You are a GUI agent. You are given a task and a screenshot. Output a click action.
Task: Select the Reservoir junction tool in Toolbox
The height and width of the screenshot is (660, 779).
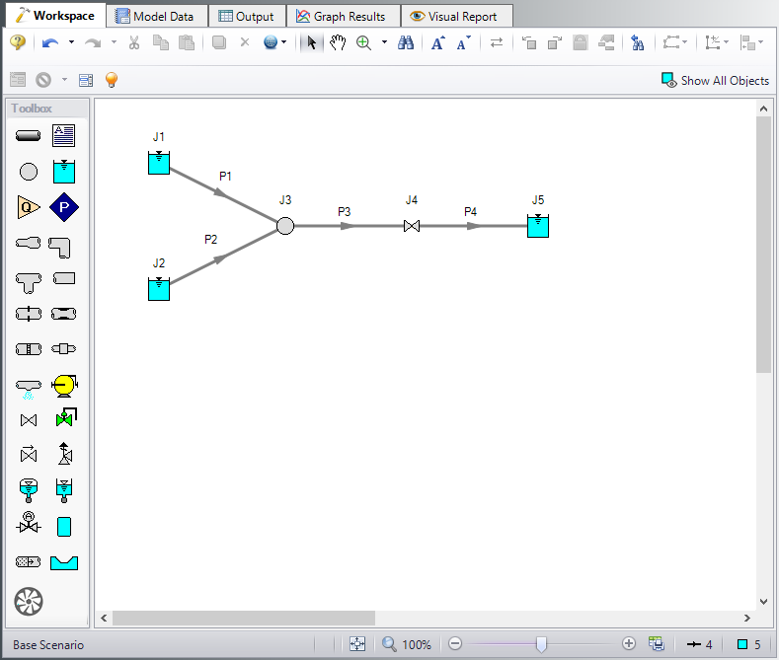click(x=64, y=171)
